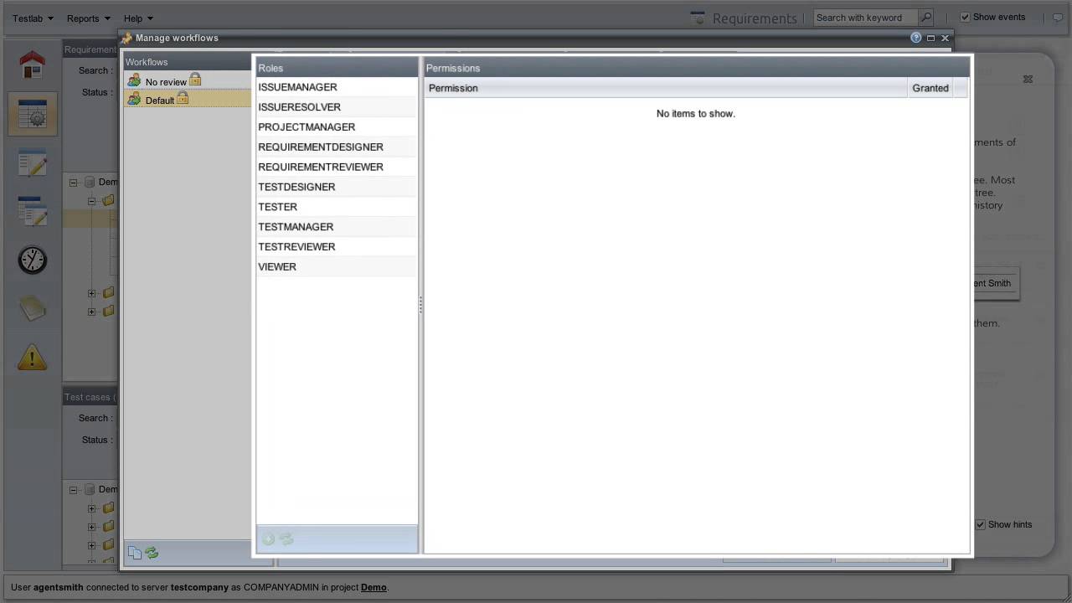Select the TESTREVIEWER role
Screen dimensions: 1072x603
click(x=337, y=247)
